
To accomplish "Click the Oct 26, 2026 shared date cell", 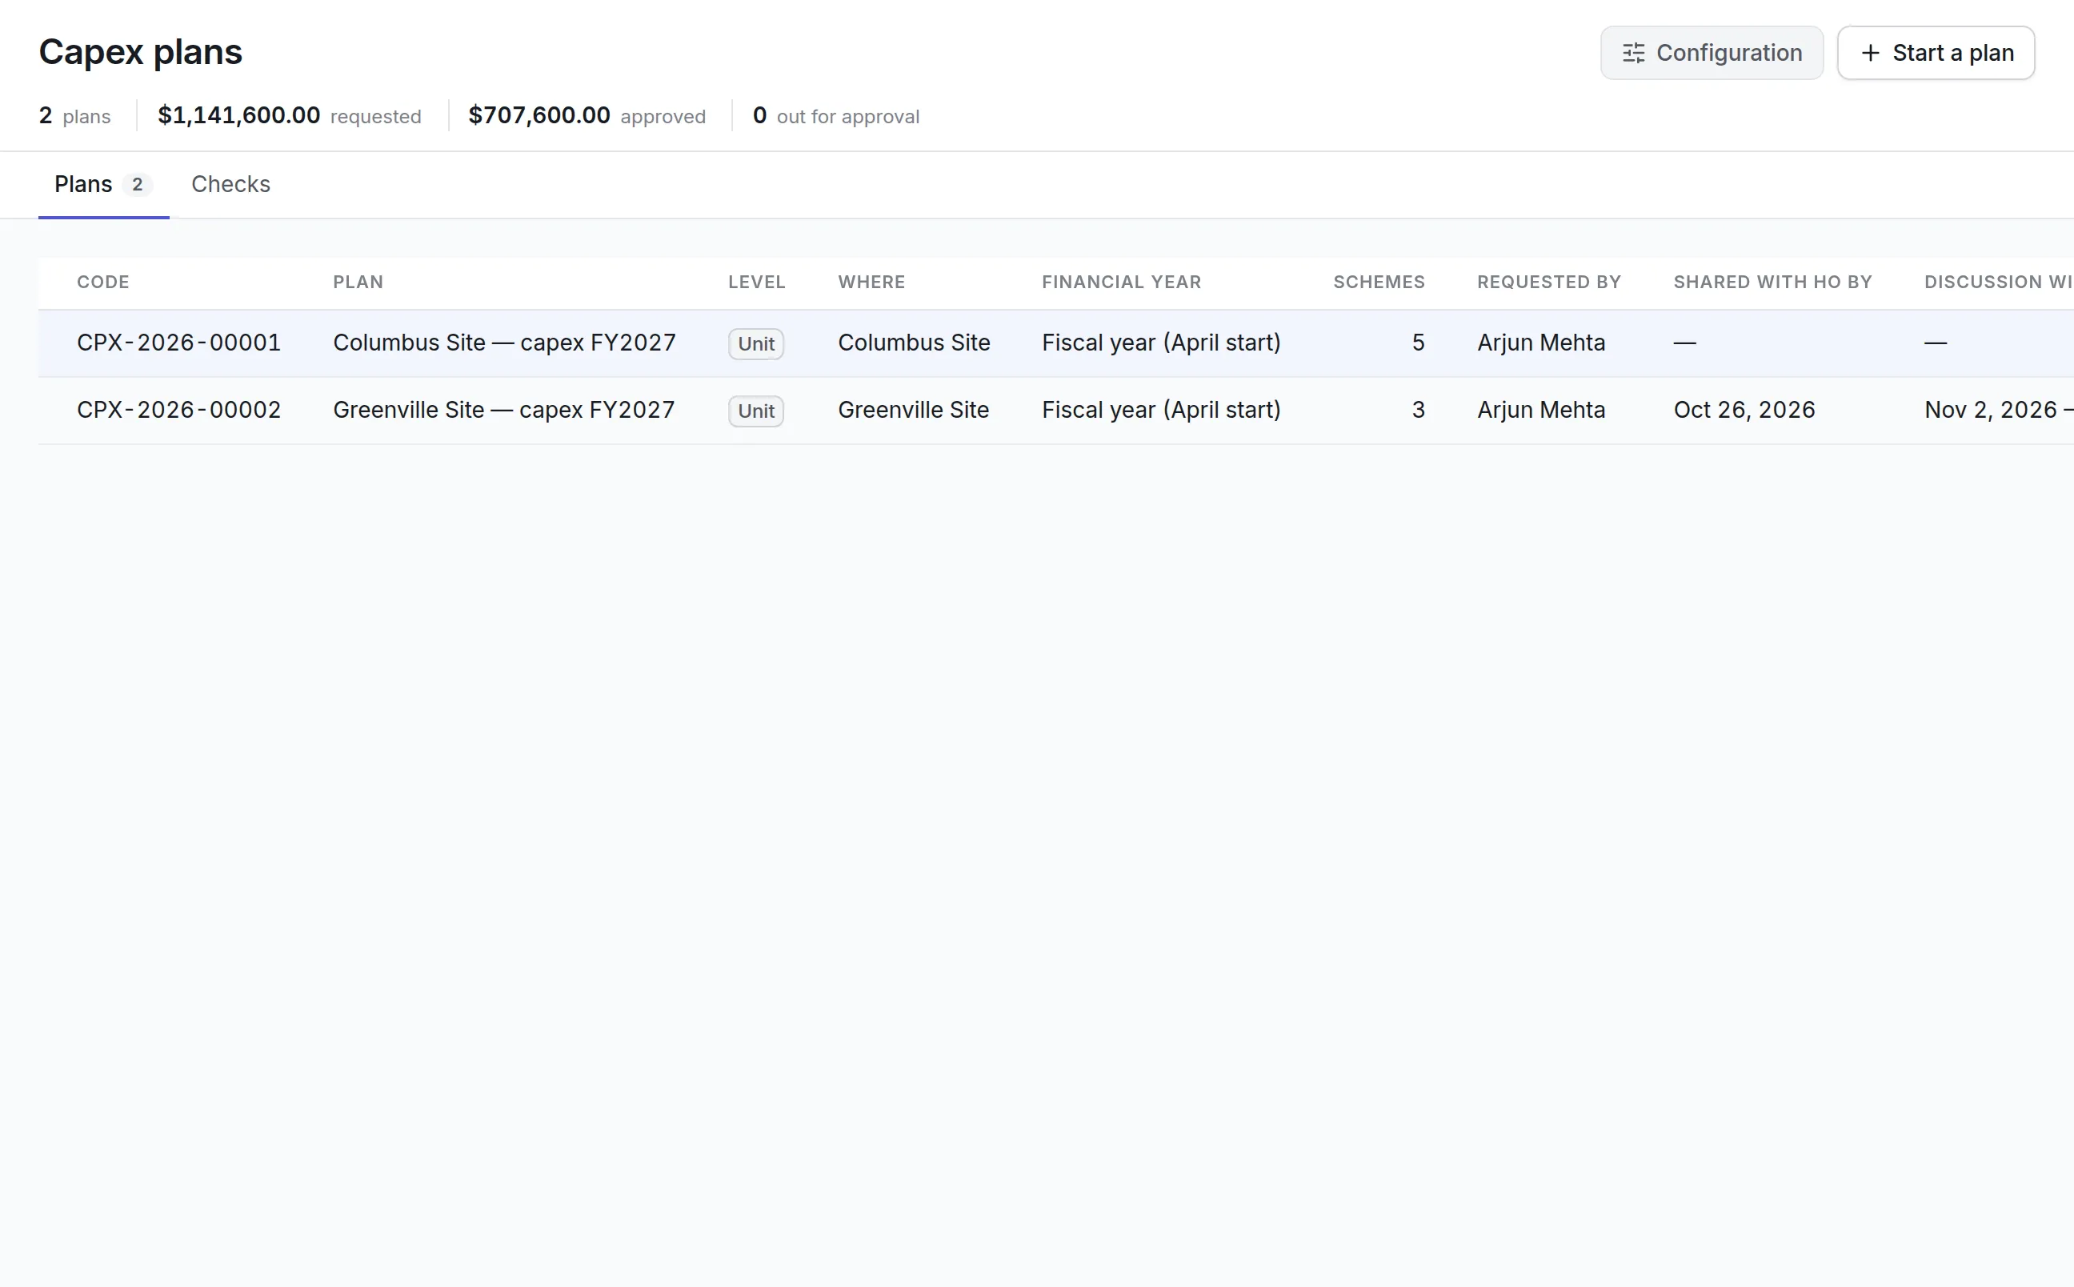I will coord(1744,410).
